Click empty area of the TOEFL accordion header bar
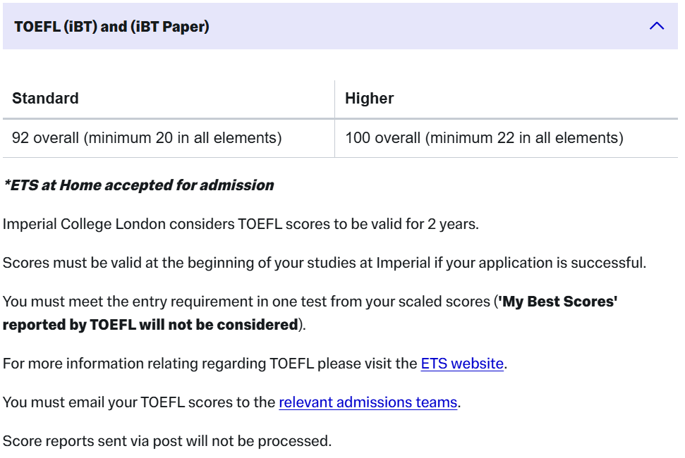The width and height of the screenshot is (685, 458). 423,27
